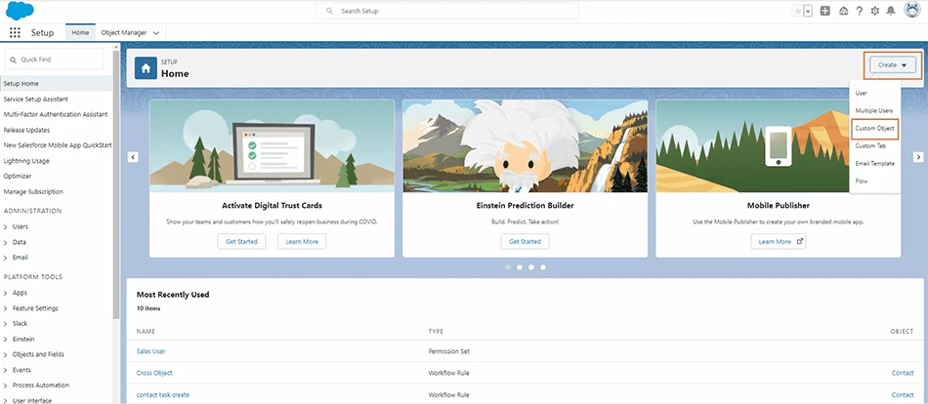Click the Setup gear icon
Image resolution: width=928 pixels, height=404 pixels.
[875, 12]
